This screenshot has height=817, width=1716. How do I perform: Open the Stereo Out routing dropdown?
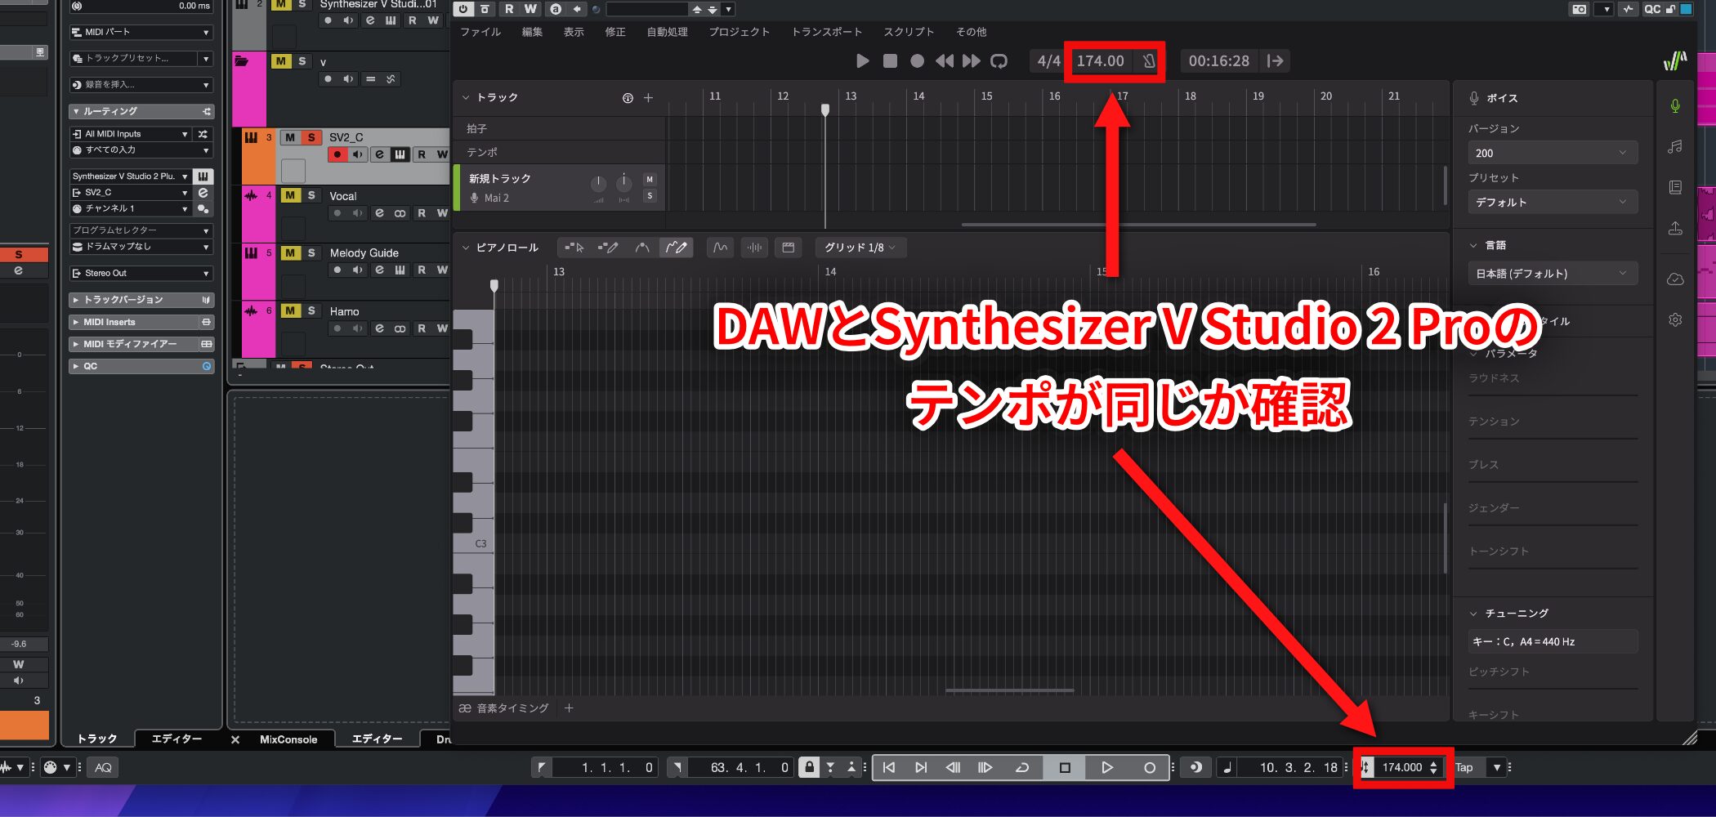pyautogui.click(x=141, y=273)
